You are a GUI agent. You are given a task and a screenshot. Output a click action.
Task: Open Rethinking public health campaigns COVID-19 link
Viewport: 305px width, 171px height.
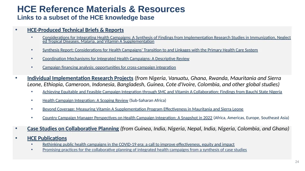139,144
